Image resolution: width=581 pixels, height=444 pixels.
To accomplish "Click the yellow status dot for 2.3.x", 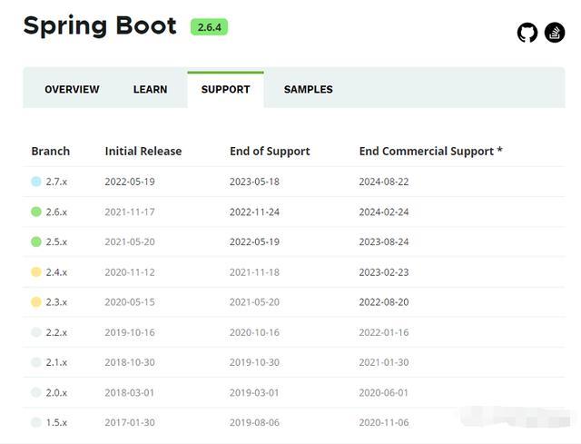I will point(36,302).
